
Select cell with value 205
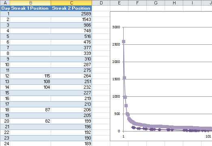click(x=71, y=116)
